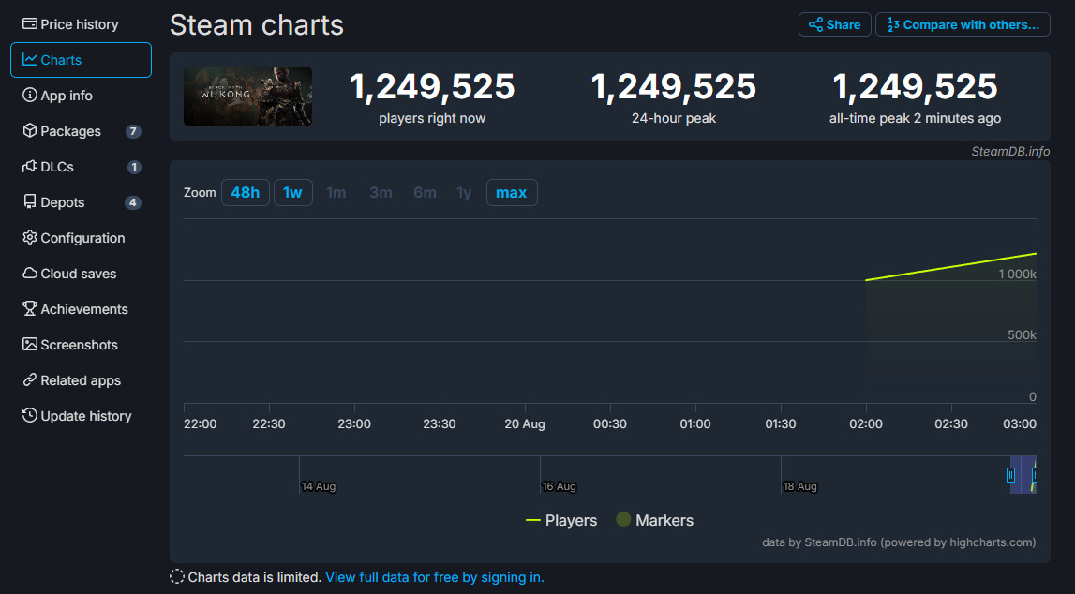Open the Cloud saves section
The height and width of the screenshot is (594, 1075).
click(81, 274)
